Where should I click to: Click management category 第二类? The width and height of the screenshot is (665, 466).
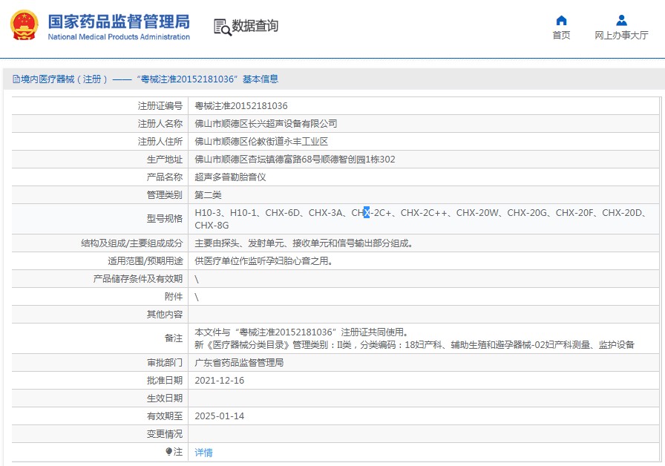(208, 194)
